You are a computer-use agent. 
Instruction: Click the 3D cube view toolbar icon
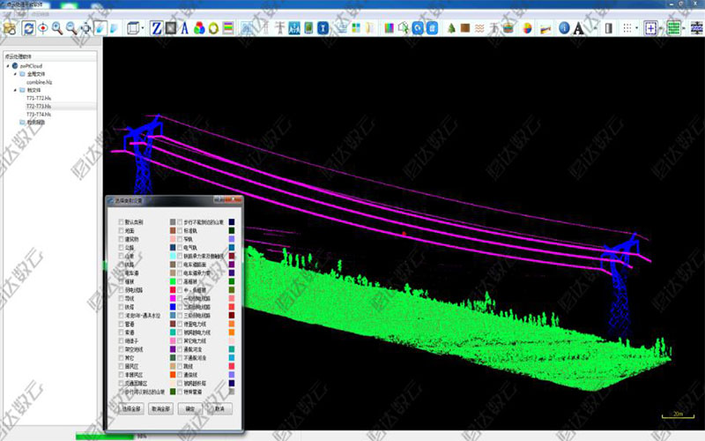click(x=131, y=27)
